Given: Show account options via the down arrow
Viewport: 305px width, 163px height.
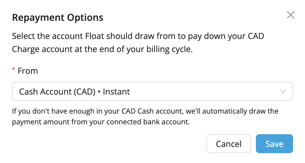Looking at the screenshot, I should point(283,91).
